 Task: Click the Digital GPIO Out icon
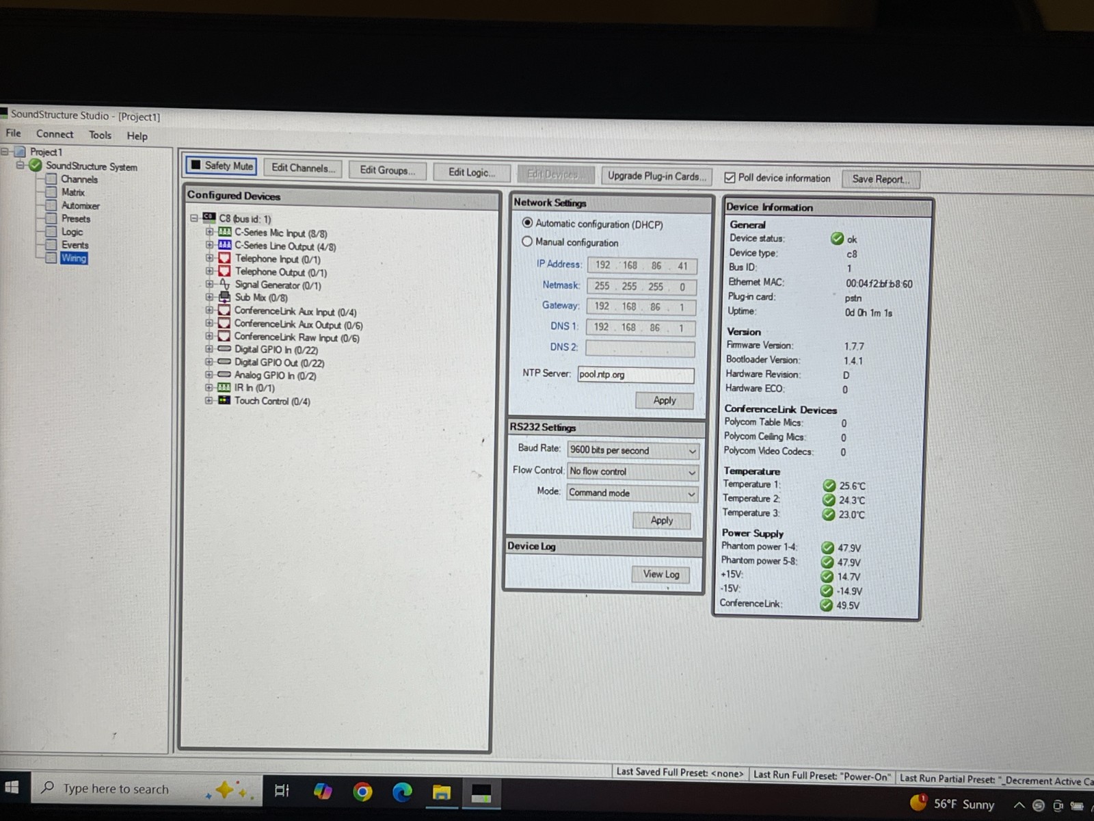224,361
